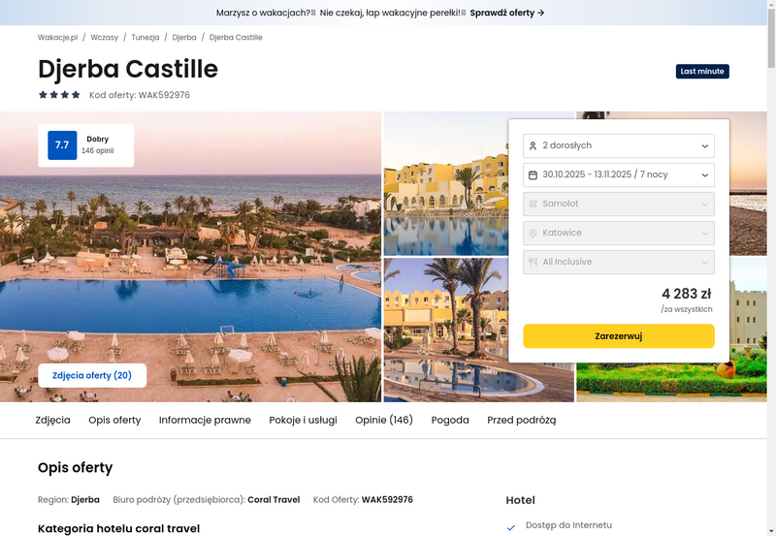This screenshot has height=536, width=776.
Task: Open the two-palm-trees pool photo thumbnail
Action: pyautogui.click(x=446, y=330)
